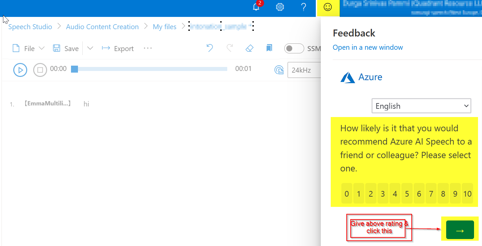Select rating 9
This screenshot has height=246, width=482.
(455, 194)
